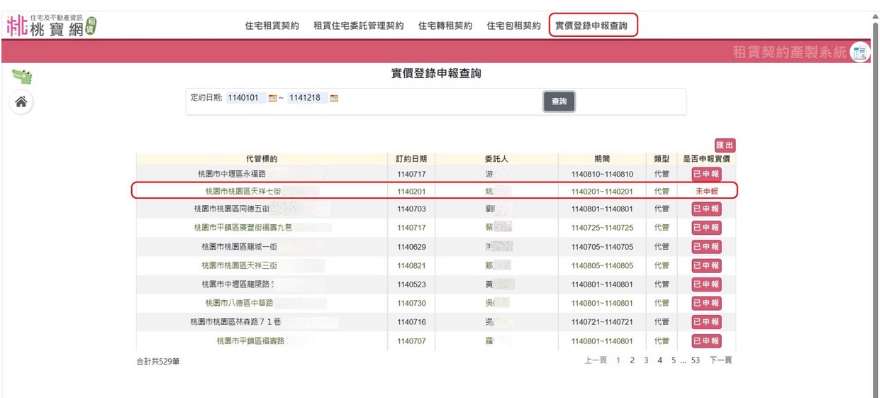Click 下一頁 next page link
The width and height of the screenshot is (880, 398).
[x=720, y=360]
